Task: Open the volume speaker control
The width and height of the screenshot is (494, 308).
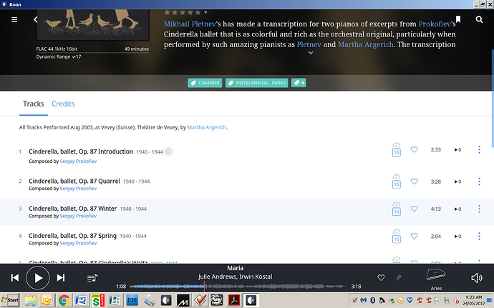Action: 477,278
